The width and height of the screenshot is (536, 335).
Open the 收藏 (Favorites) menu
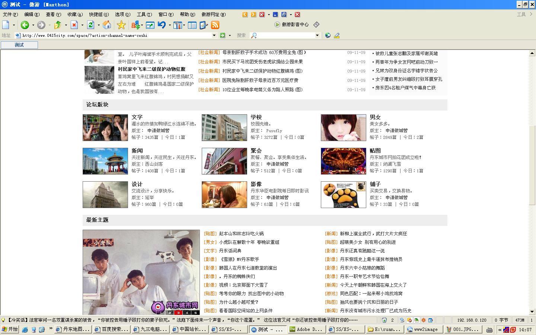click(75, 15)
